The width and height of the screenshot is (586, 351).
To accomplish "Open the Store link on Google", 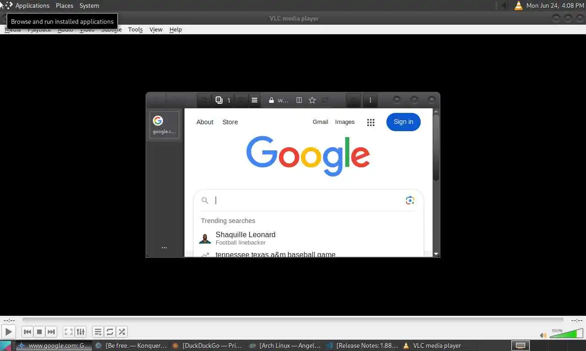I will (x=230, y=122).
